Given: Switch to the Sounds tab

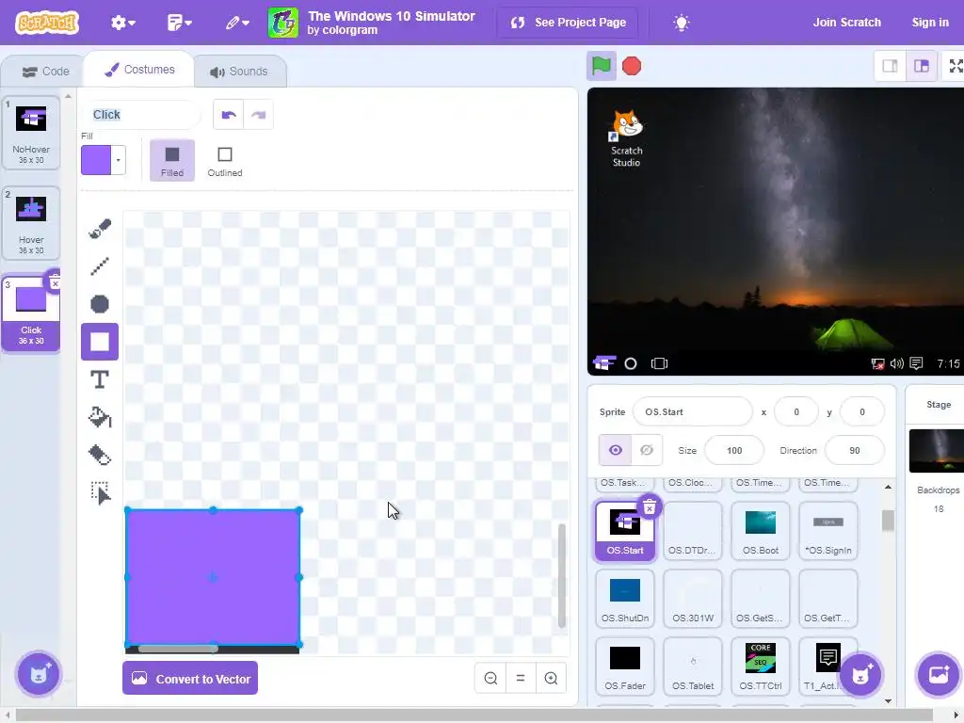Looking at the screenshot, I should click(x=238, y=72).
